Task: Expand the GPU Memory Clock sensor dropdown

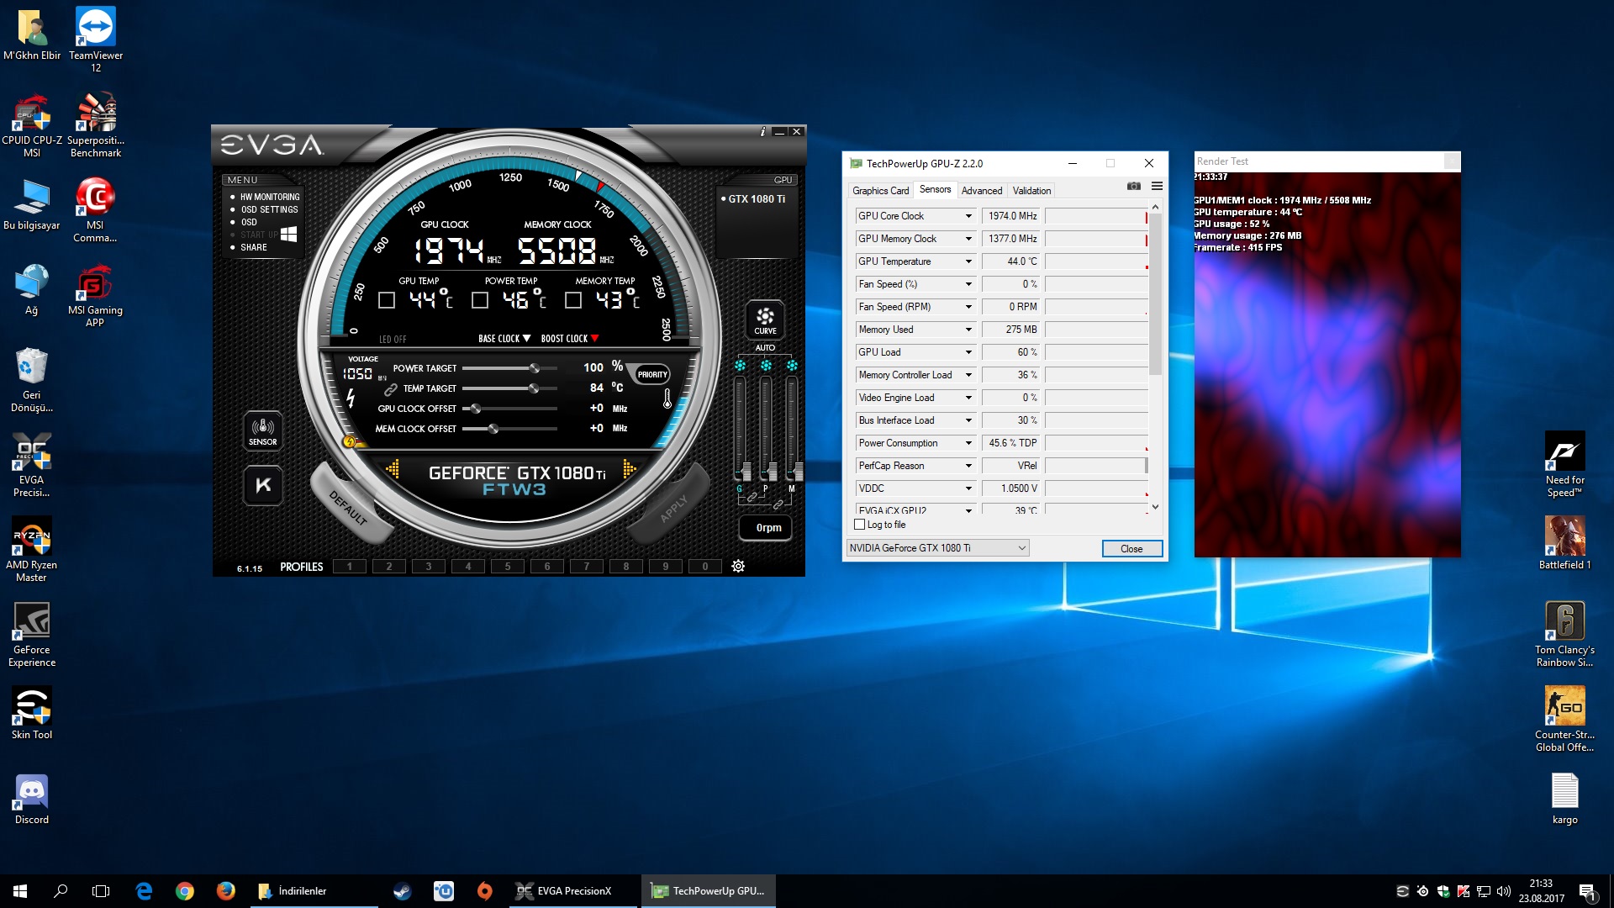Action: tap(968, 239)
